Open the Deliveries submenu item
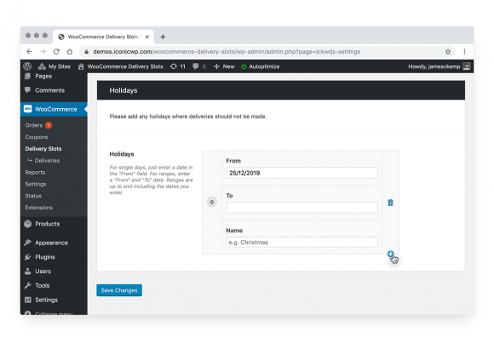Screen dimensions: 494x343 click(x=47, y=160)
